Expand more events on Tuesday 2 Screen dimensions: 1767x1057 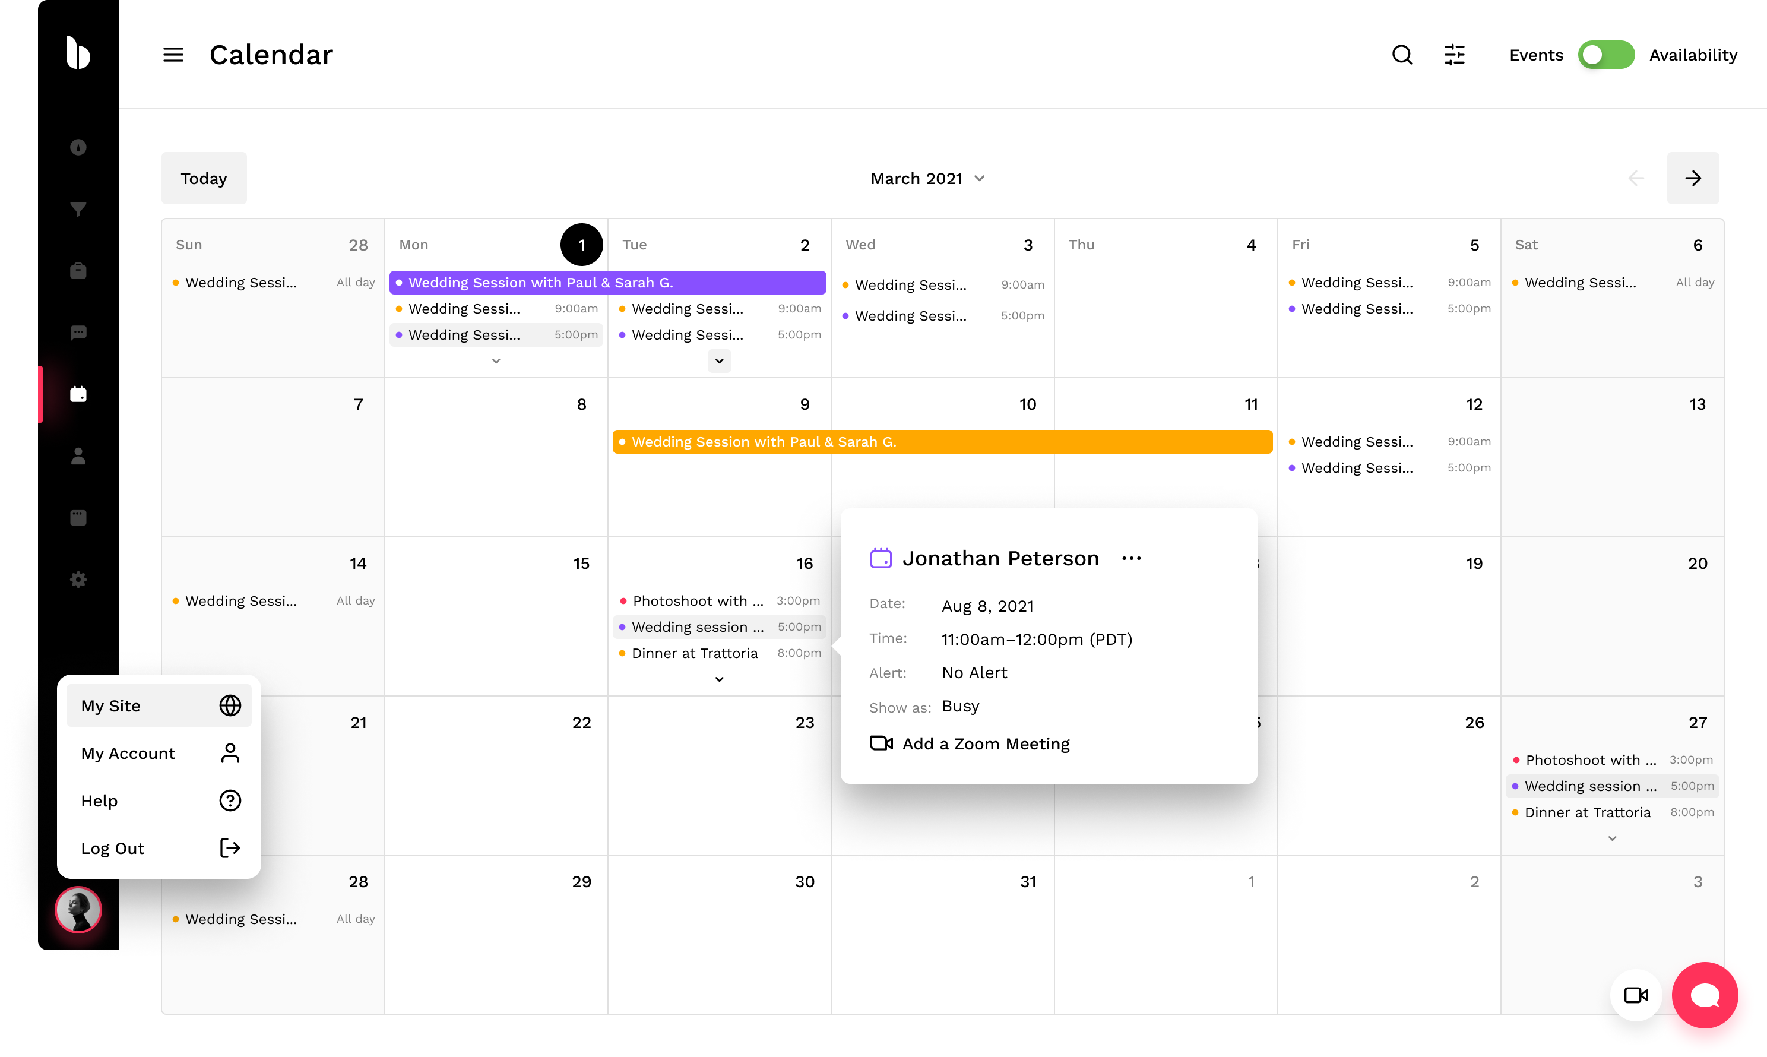[x=720, y=361]
